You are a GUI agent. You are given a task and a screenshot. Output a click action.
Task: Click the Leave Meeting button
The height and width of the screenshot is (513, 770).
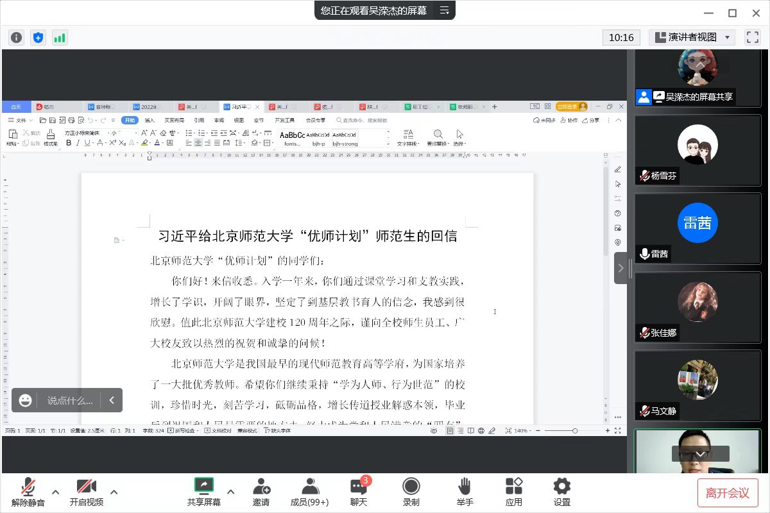pos(727,492)
